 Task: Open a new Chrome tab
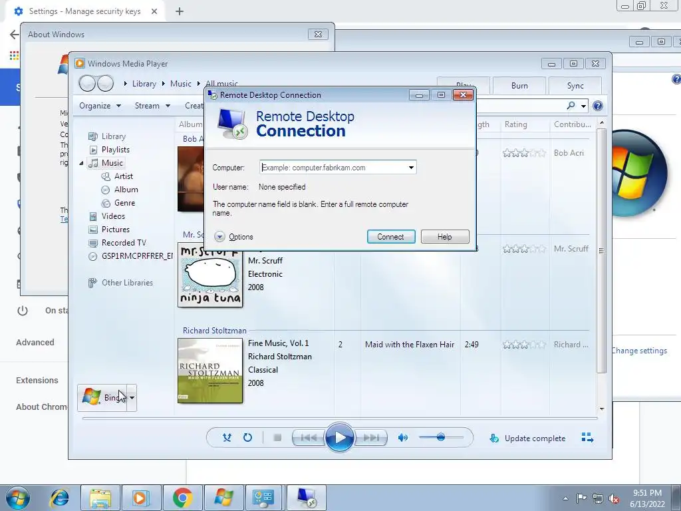point(180,12)
